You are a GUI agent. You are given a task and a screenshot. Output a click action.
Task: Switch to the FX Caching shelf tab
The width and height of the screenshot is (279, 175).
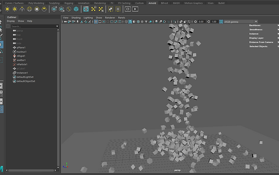124,3
